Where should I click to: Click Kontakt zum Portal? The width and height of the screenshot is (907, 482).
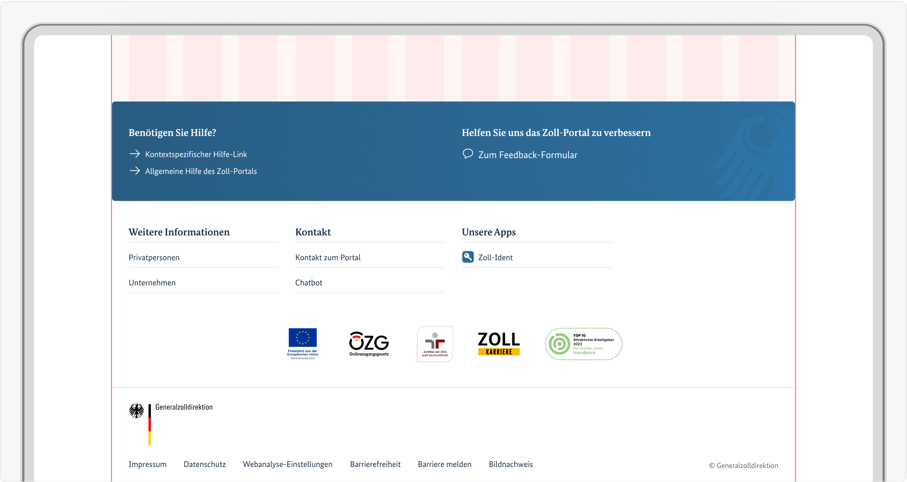click(x=328, y=257)
